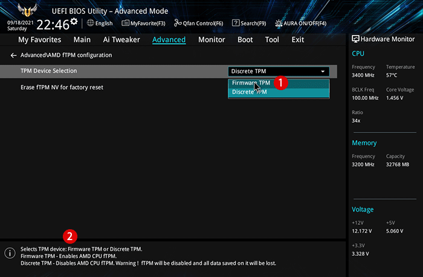The width and height of the screenshot is (423, 277).
Task: Click Core Voltage value 1.456 V
Action: pos(395,98)
